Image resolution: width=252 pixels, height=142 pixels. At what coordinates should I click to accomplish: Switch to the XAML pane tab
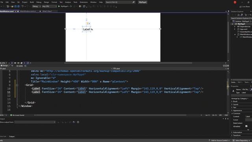tap(20, 66)
